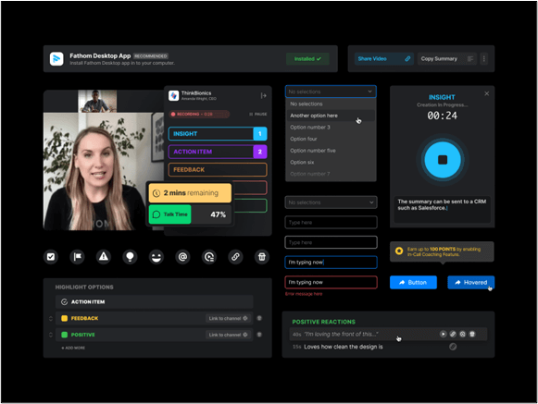This screenshot has width=538, height=404.
Task: Delete the 40s reaction with trash icon
Action: [472, 334]
